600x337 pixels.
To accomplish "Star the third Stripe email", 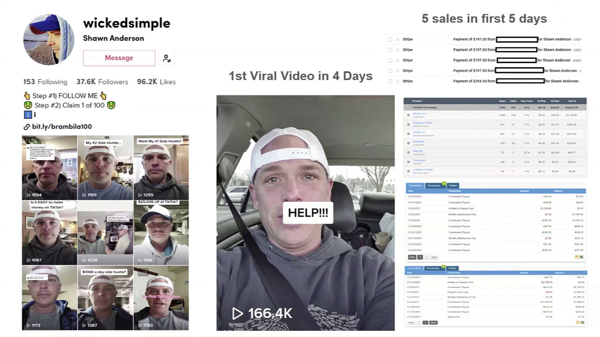I will tap(397, 60).
